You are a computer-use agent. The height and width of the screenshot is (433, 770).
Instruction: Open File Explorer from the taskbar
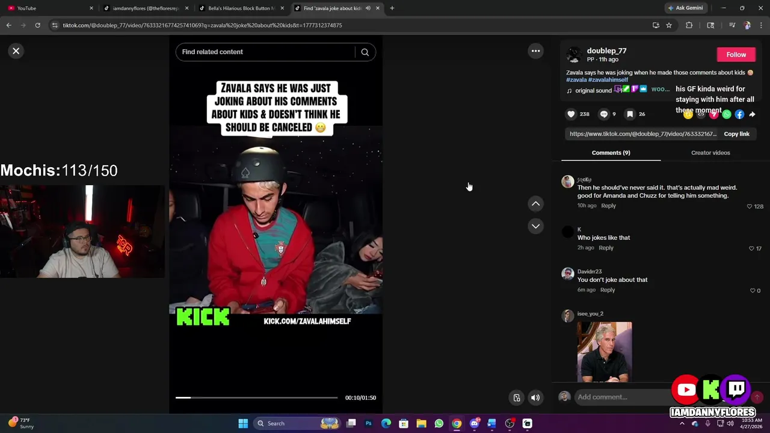click(421, 423)
